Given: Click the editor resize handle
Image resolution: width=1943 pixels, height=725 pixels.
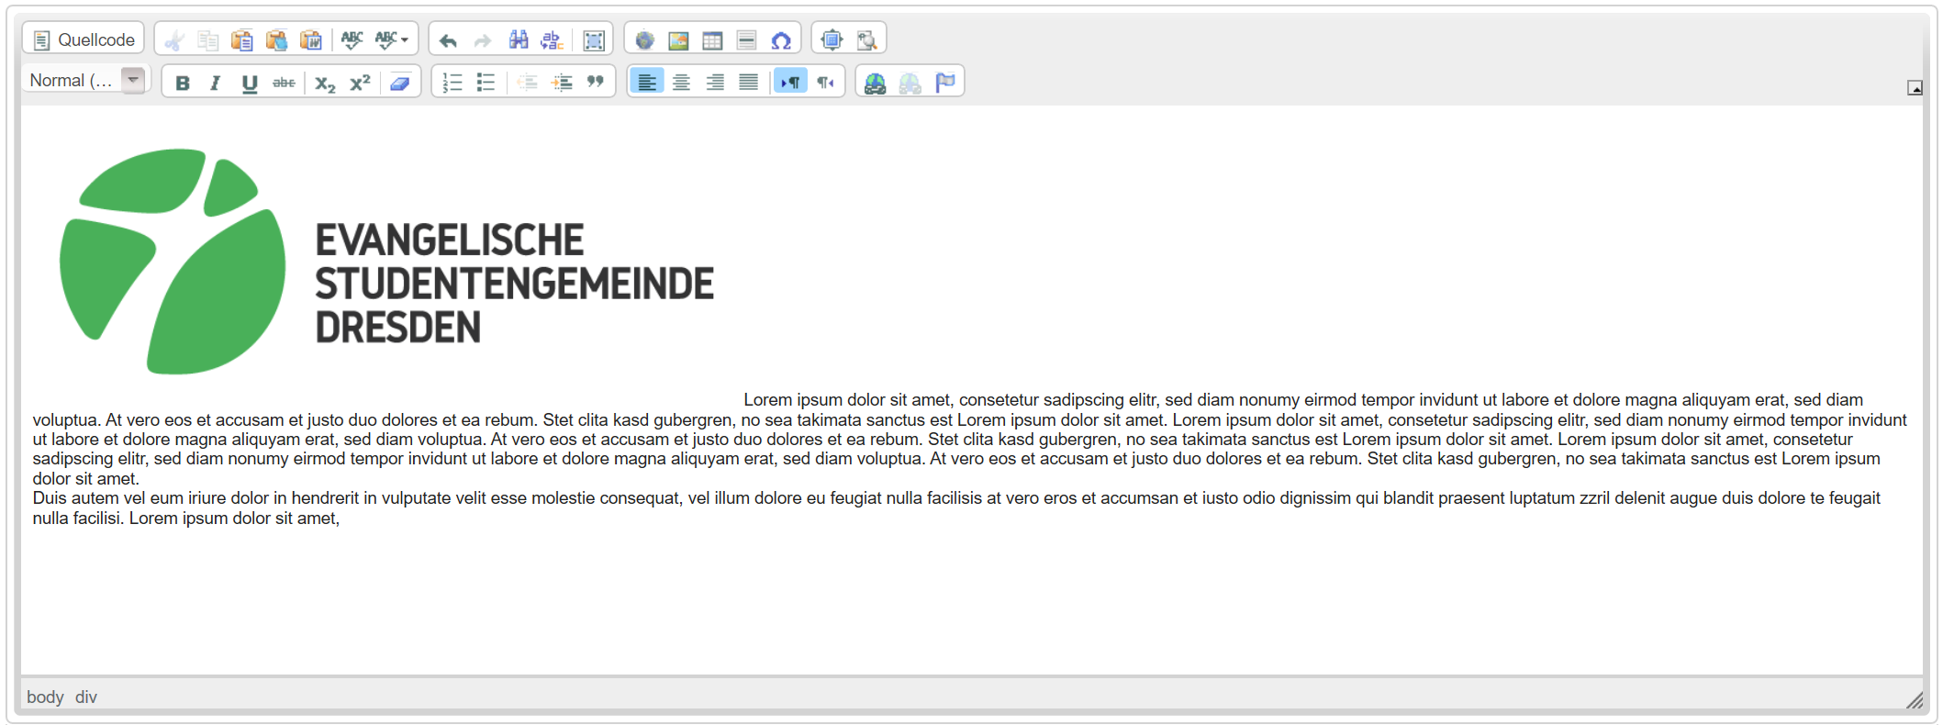Looking at the screenshot, I should [x=1914, y=699].
